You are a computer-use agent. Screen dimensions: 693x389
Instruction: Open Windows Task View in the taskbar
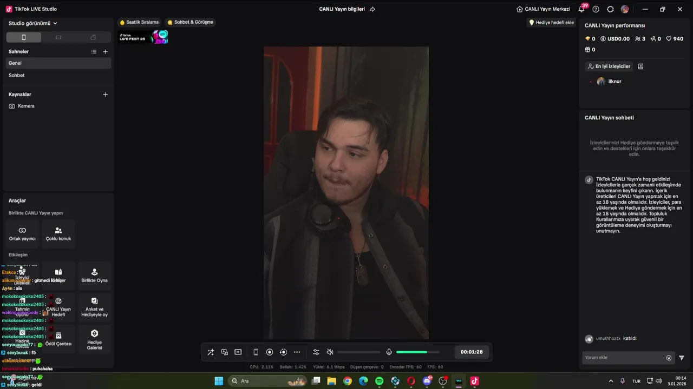click(x=316, y=381)
